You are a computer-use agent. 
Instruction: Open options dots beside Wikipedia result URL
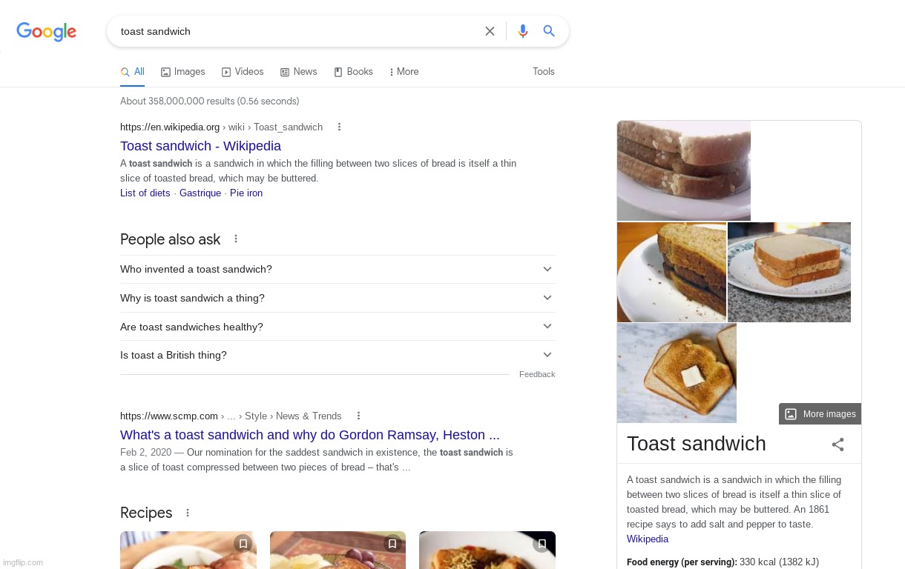click(339, 127)
